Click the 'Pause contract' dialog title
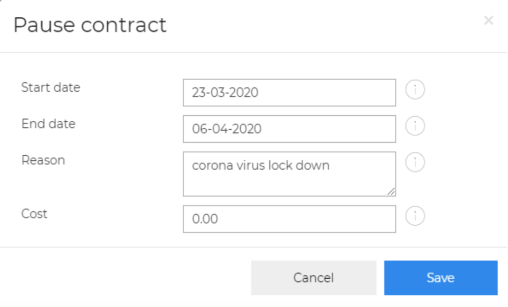Screen dimensions: 508x307 pyautogui.click(x=90, y=25)
